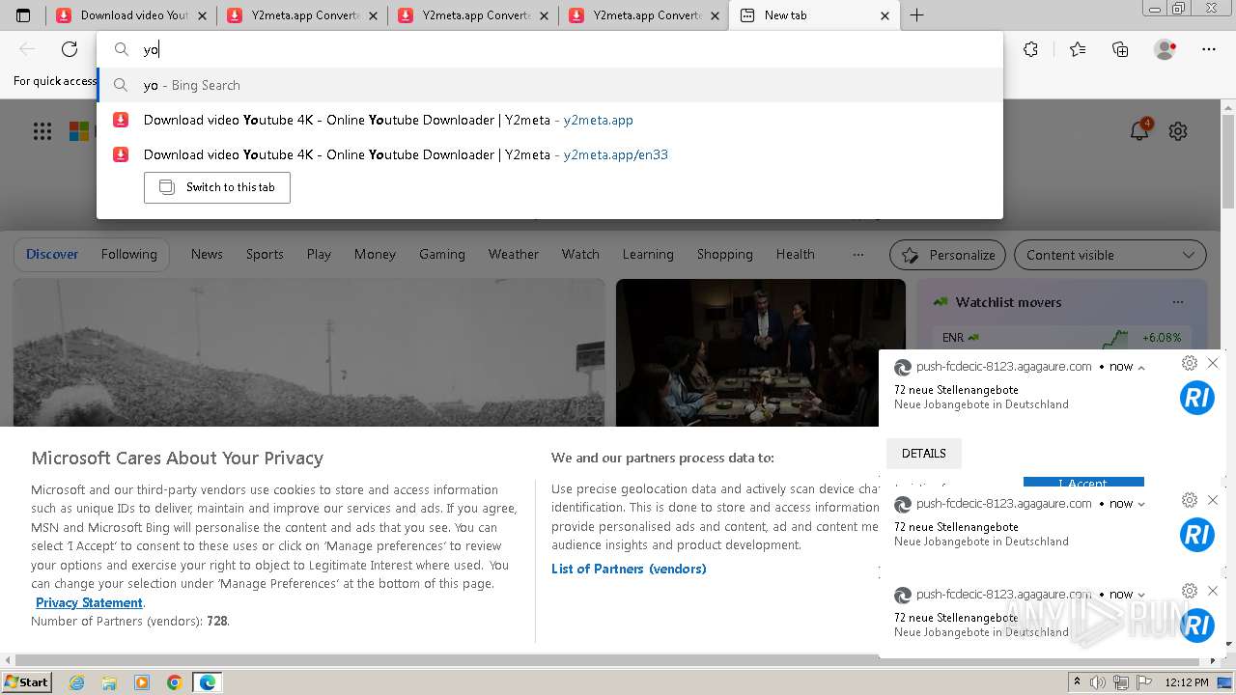Open the stadium news story thumbnail

(x=309, y=352)
